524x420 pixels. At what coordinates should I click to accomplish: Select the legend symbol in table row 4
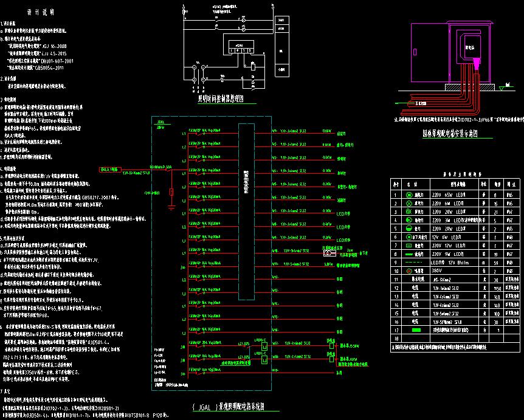(409, 220)
